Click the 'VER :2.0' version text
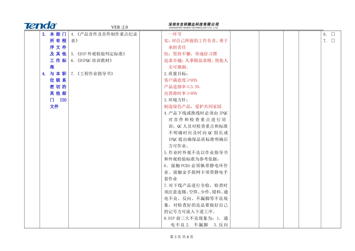 (120, 27)
